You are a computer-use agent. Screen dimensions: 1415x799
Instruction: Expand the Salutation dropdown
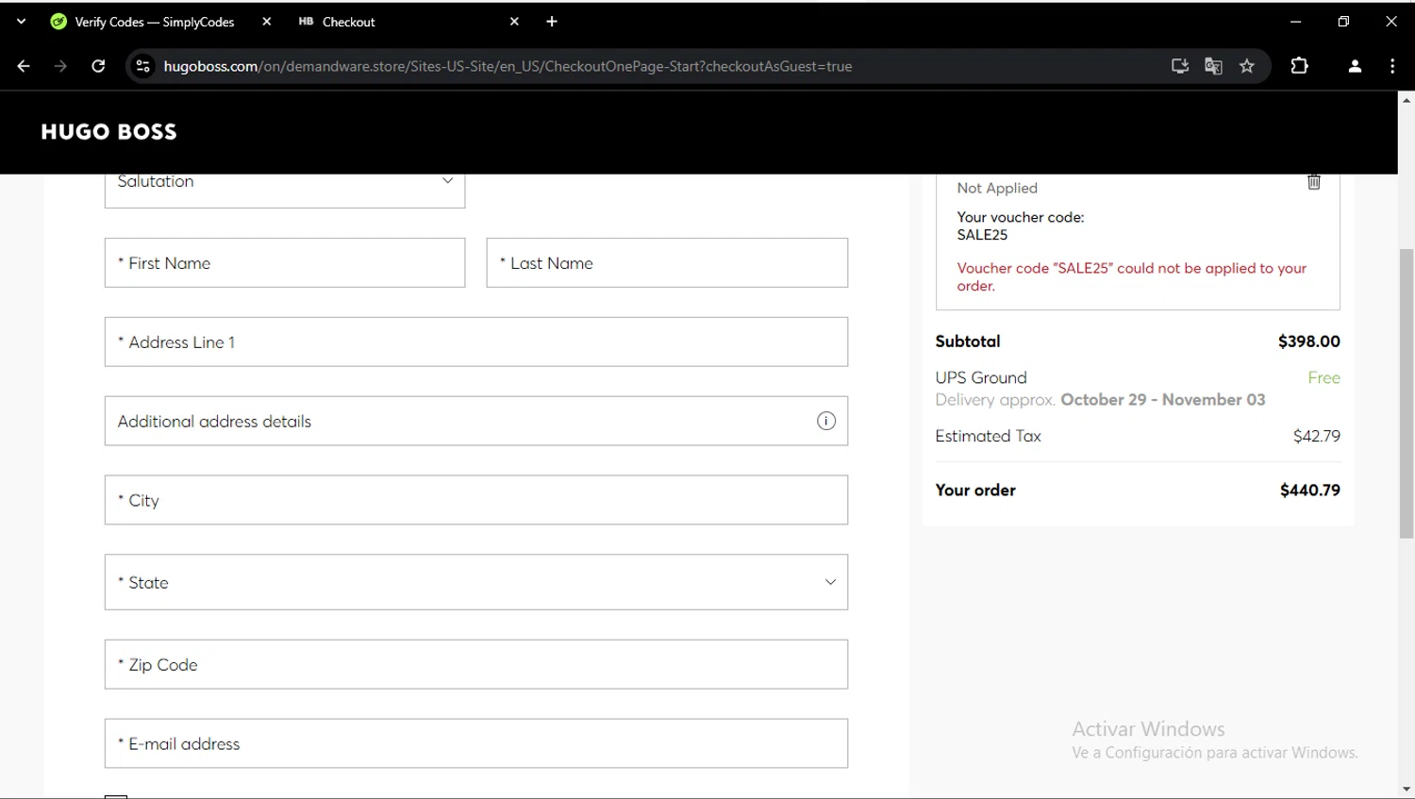pyautogui.click(x=285, y=187)
